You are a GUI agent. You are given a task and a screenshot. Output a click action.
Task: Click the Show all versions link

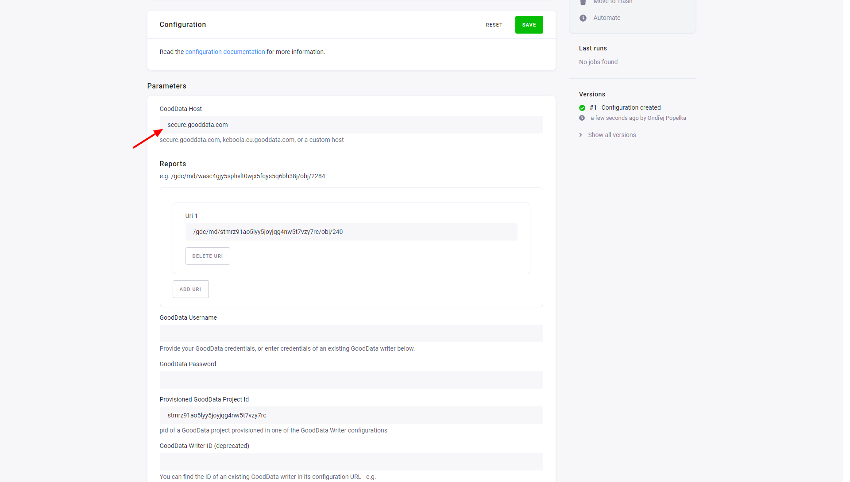point(612,135)
